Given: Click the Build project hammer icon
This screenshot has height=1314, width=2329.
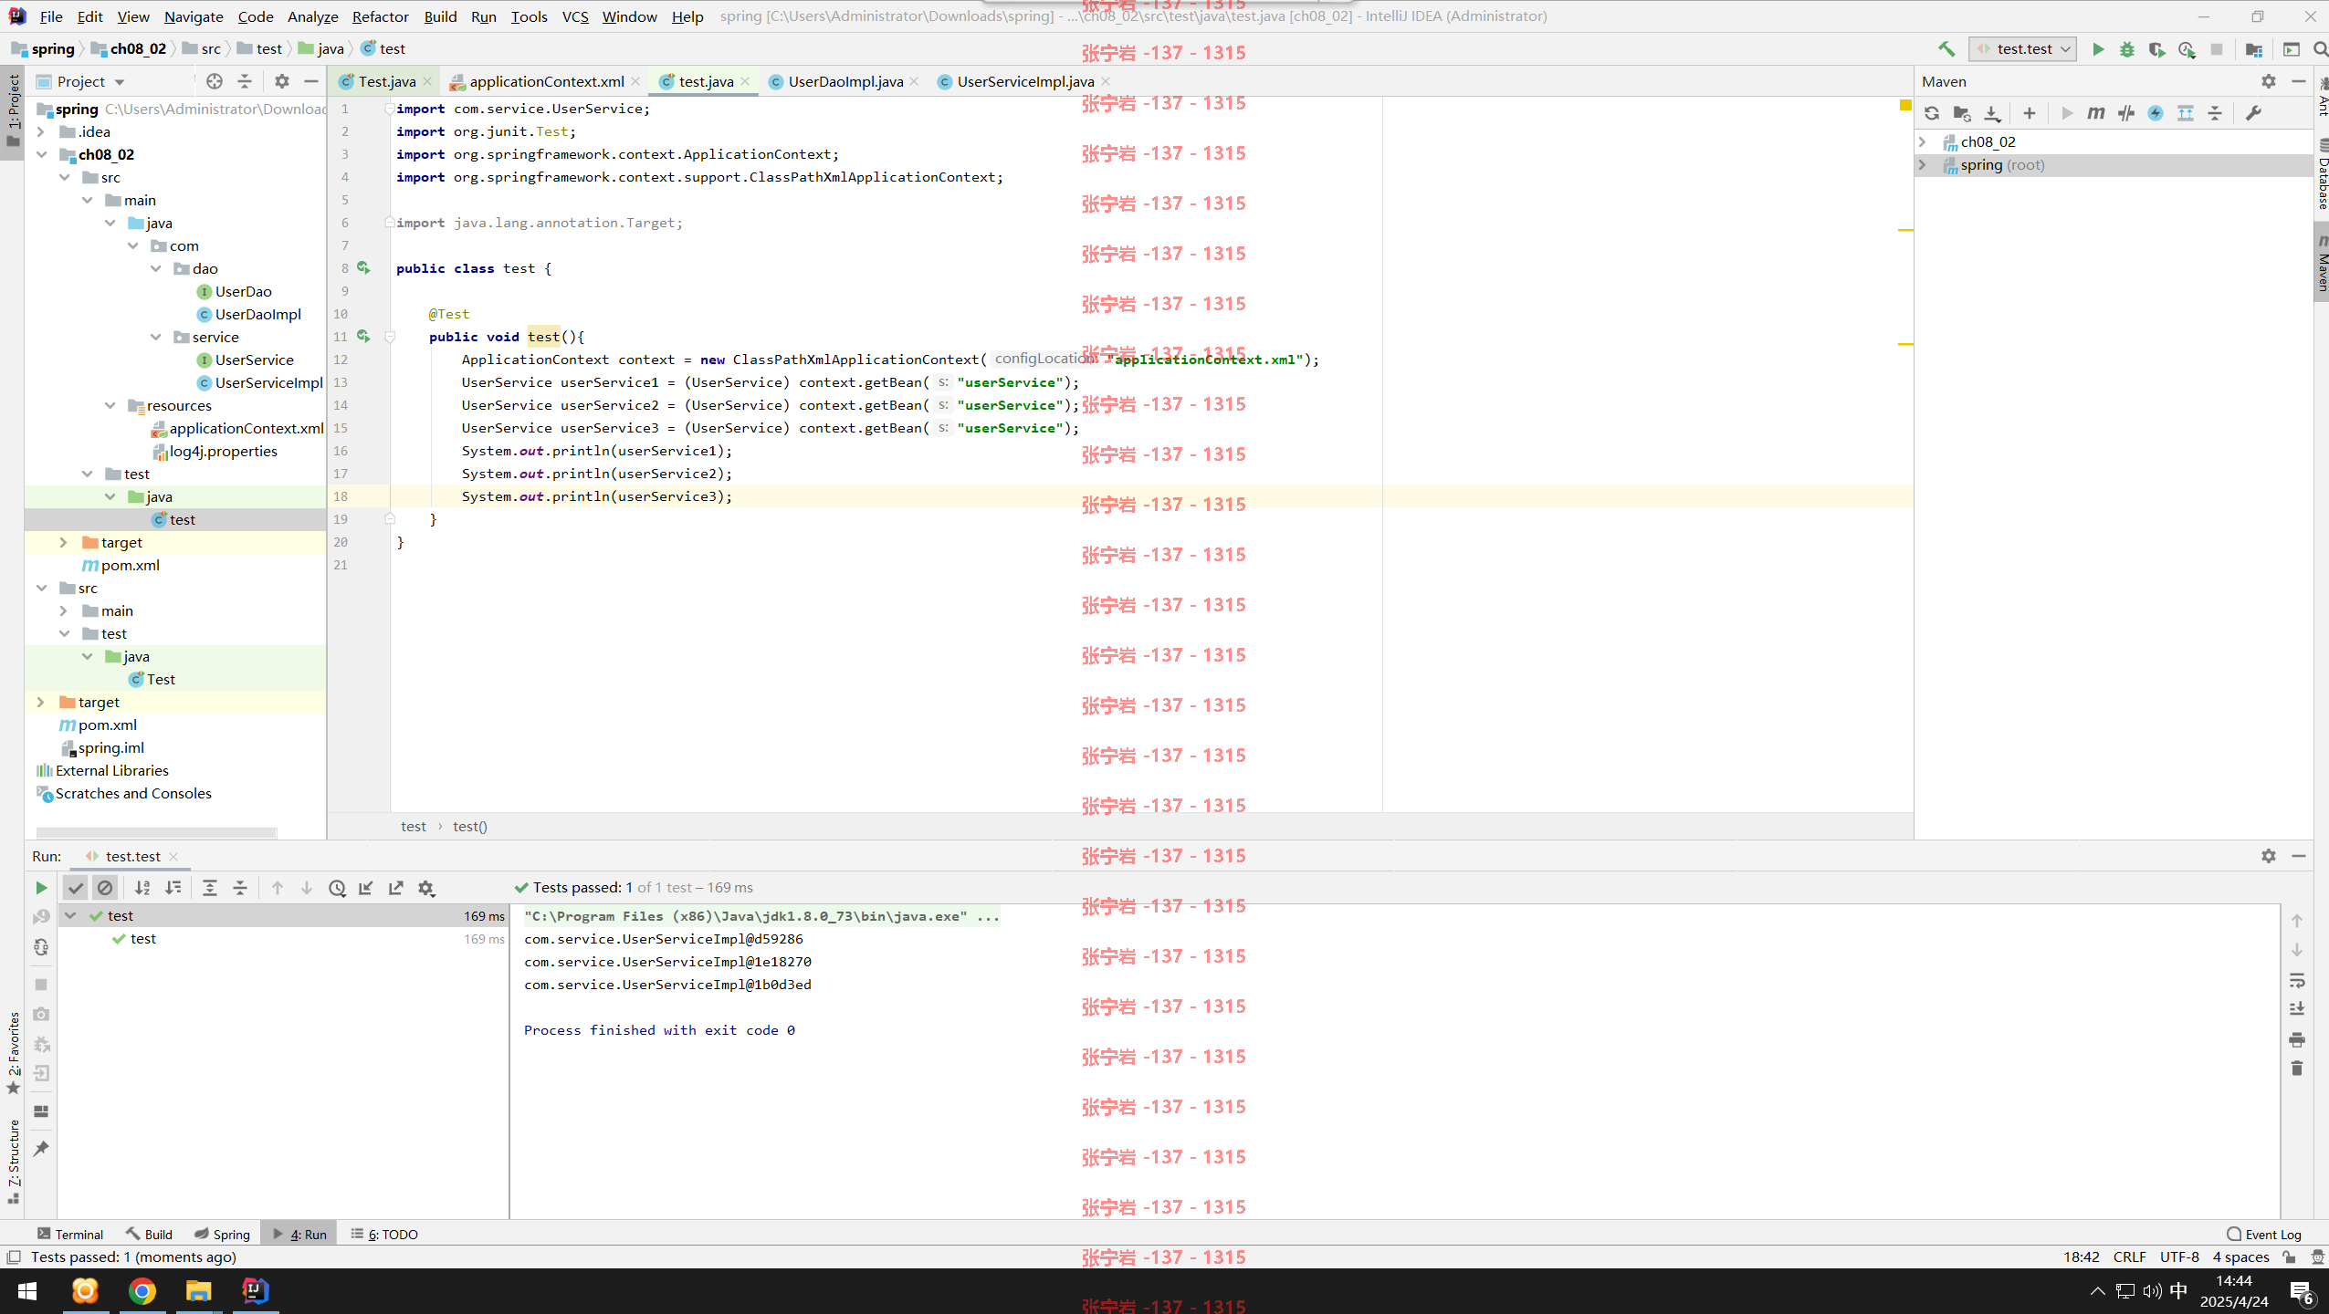Looking at the screenshot, I should point(1946,49).
